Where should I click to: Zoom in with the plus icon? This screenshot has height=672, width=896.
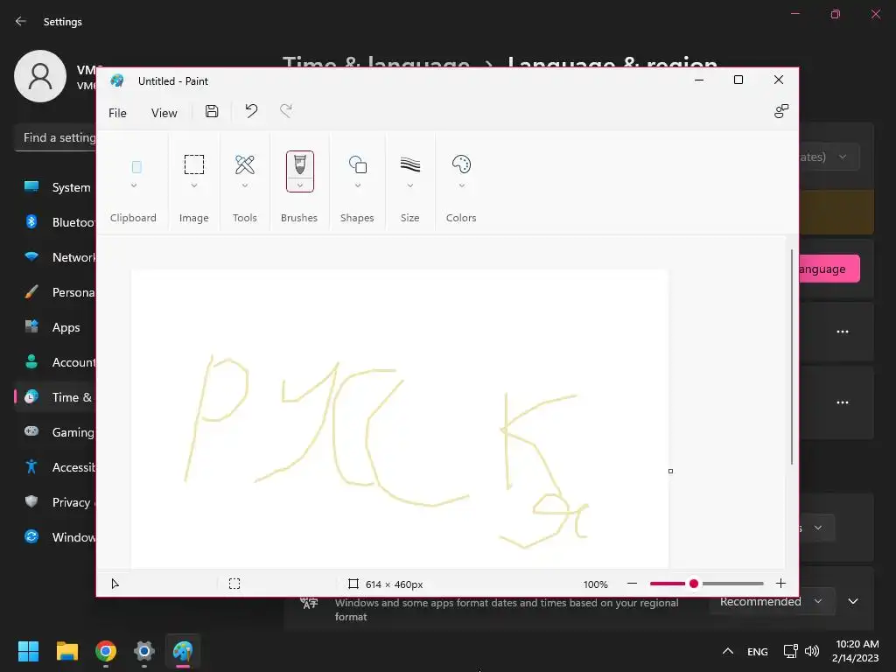[780, 584]
